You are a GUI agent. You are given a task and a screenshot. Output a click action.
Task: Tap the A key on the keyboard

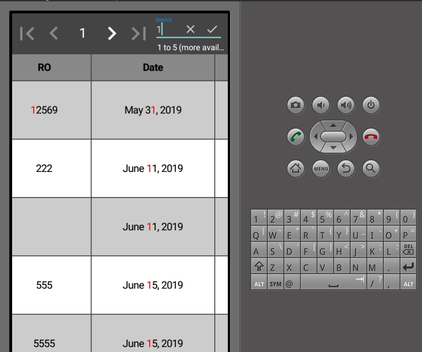(x=259, y=249)
